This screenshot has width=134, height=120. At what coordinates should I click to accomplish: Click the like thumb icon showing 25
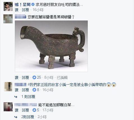coord(34,78)
